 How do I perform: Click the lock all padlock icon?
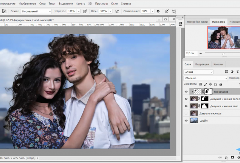point(221,84)
